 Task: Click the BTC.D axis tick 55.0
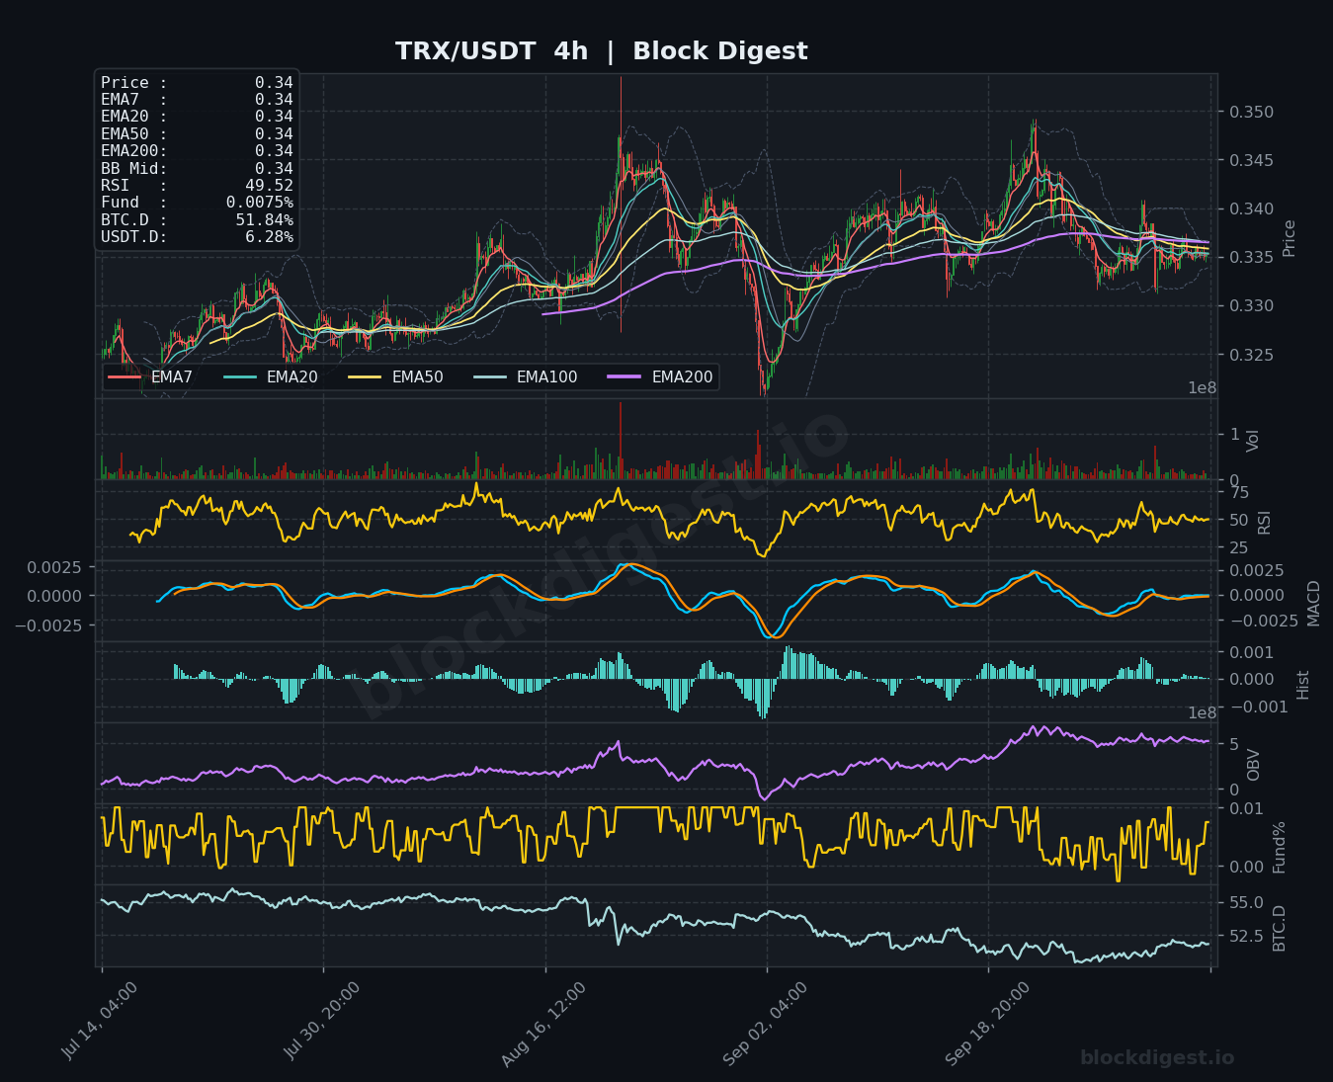click(x=1247, y=903)
